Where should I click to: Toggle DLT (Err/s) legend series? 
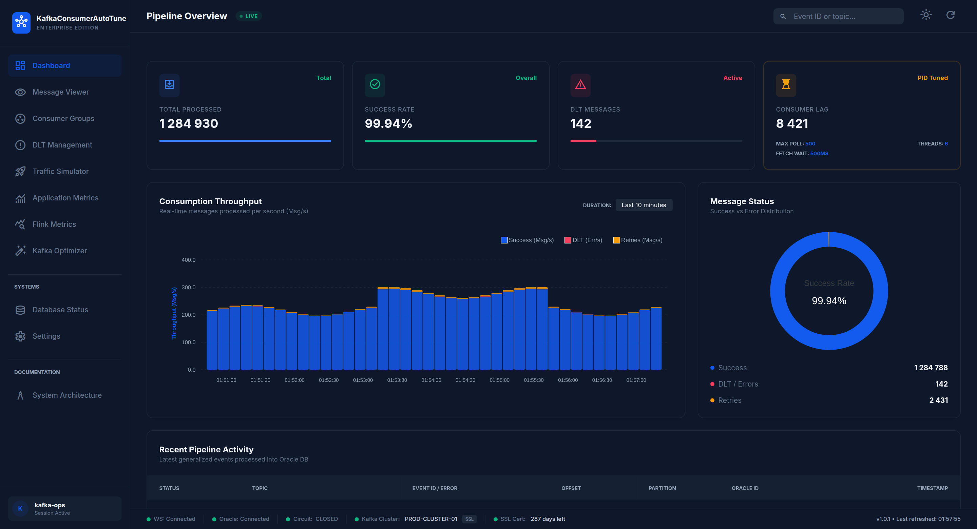(583, 240)
